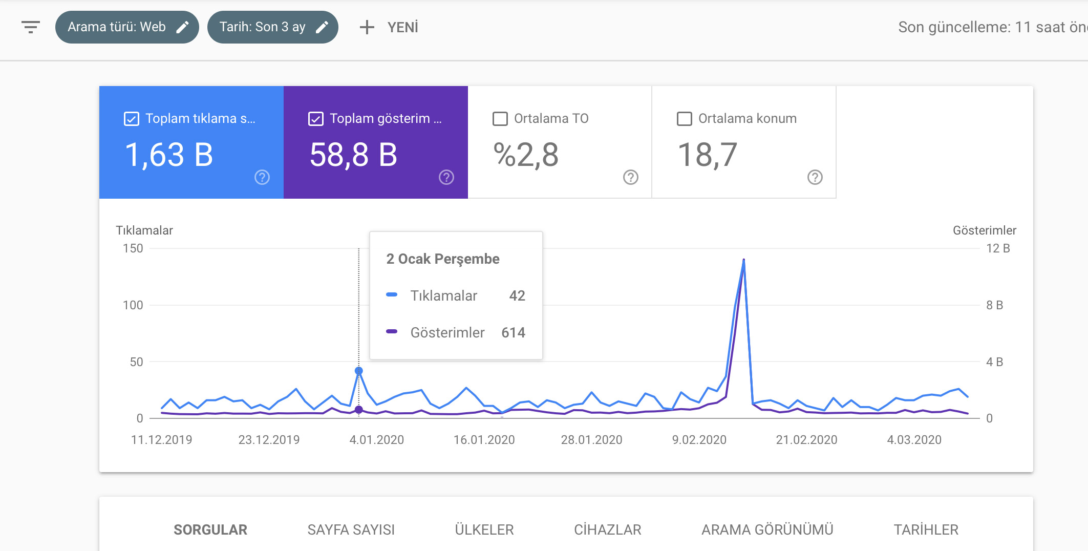Edit the Arama türü: Web chip pencil

(x=182, y=27)
